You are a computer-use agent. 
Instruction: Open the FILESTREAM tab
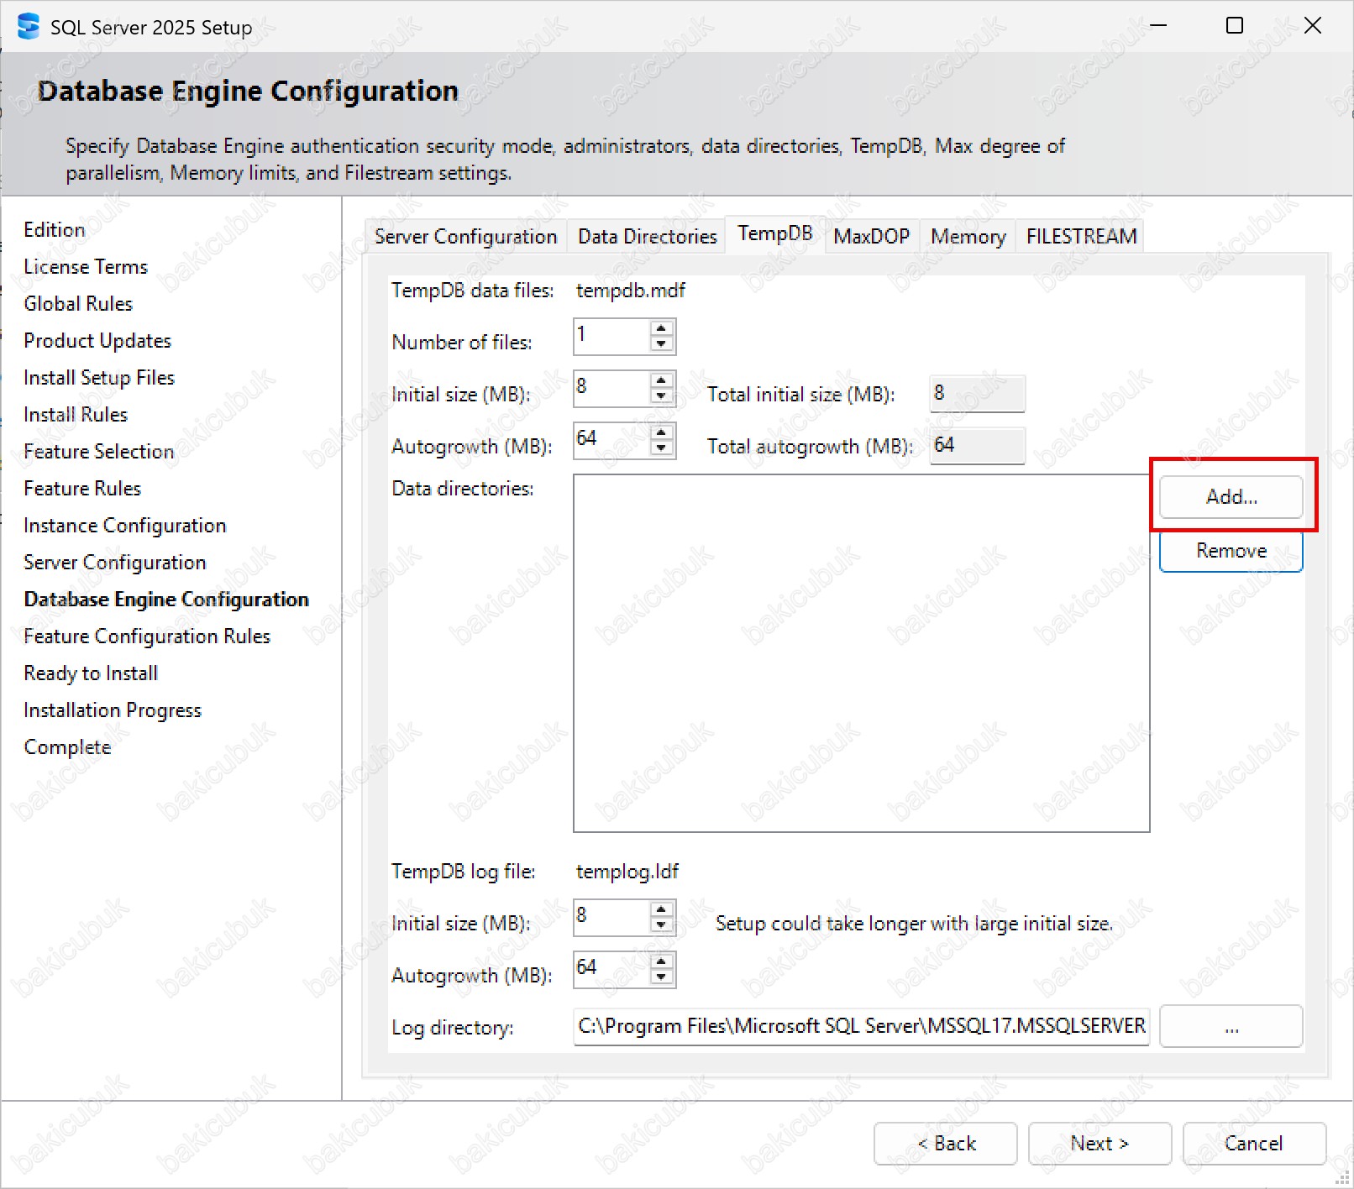1081,237
